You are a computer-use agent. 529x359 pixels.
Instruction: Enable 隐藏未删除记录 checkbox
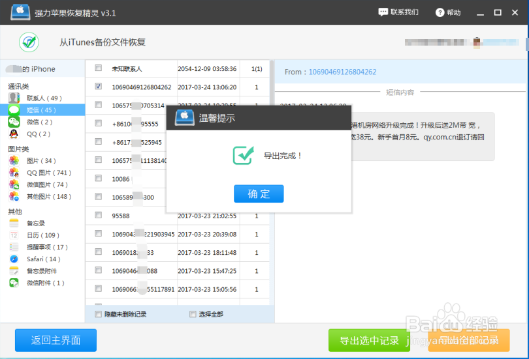(98, 314)
